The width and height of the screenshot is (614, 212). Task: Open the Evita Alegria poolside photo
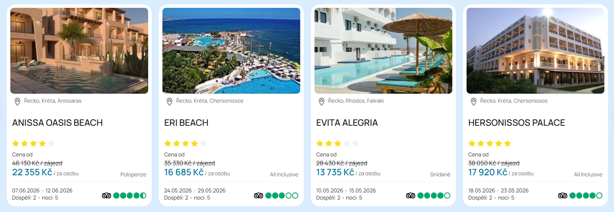383,51
